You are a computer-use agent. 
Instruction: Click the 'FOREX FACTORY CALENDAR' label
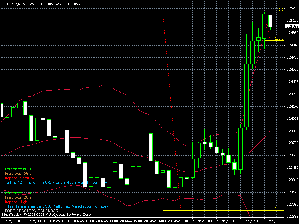[31, 211]
